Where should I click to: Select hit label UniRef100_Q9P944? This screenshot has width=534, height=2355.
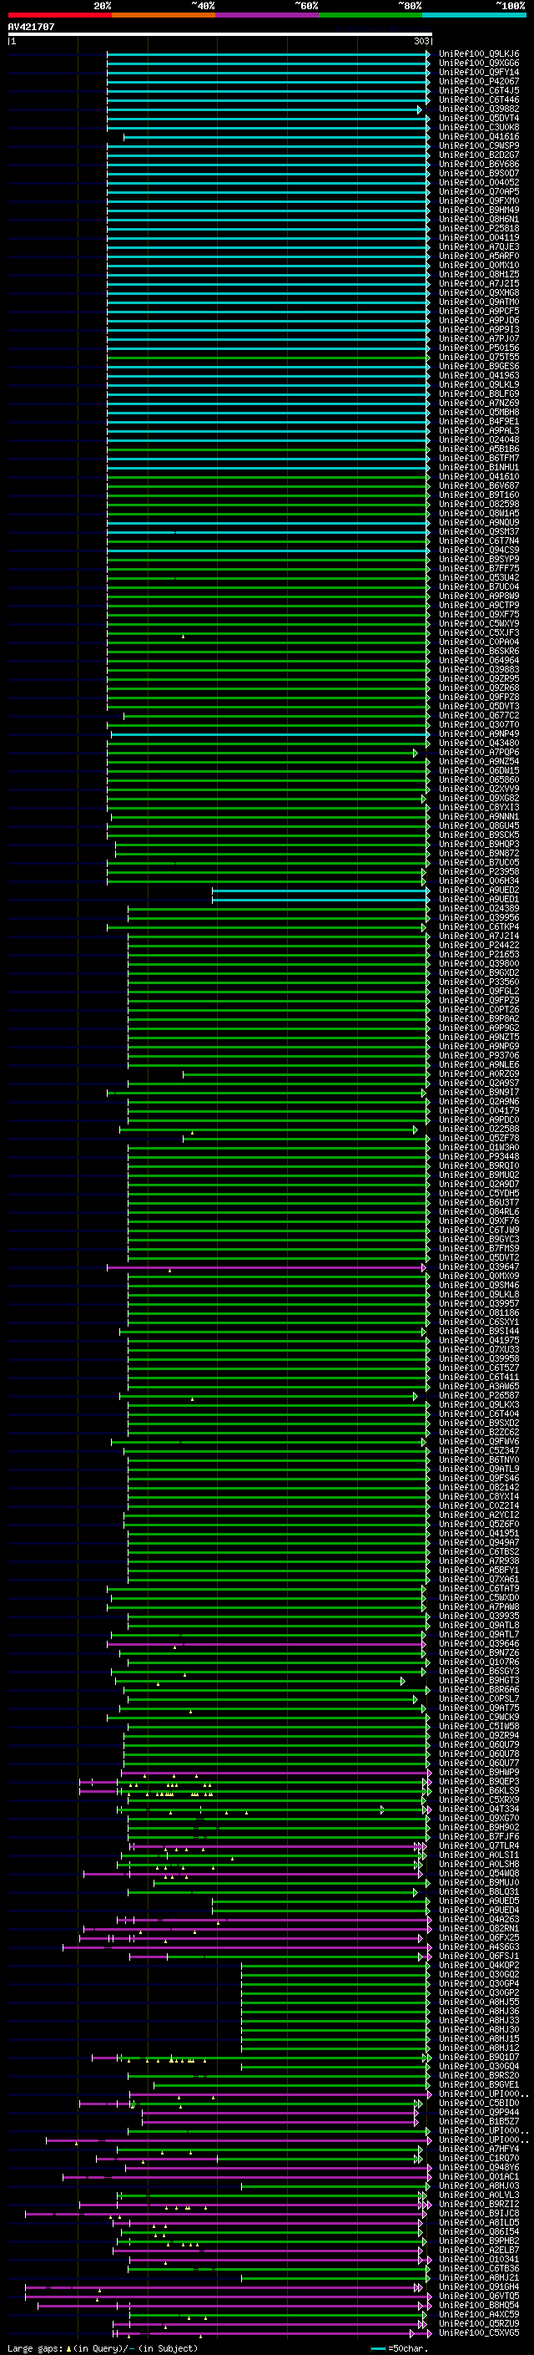479,2112
